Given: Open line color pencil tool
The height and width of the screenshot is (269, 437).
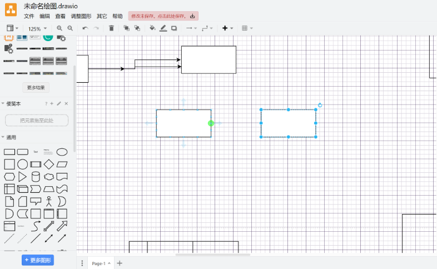Looking at the screenshot, I should click(163, 28).
